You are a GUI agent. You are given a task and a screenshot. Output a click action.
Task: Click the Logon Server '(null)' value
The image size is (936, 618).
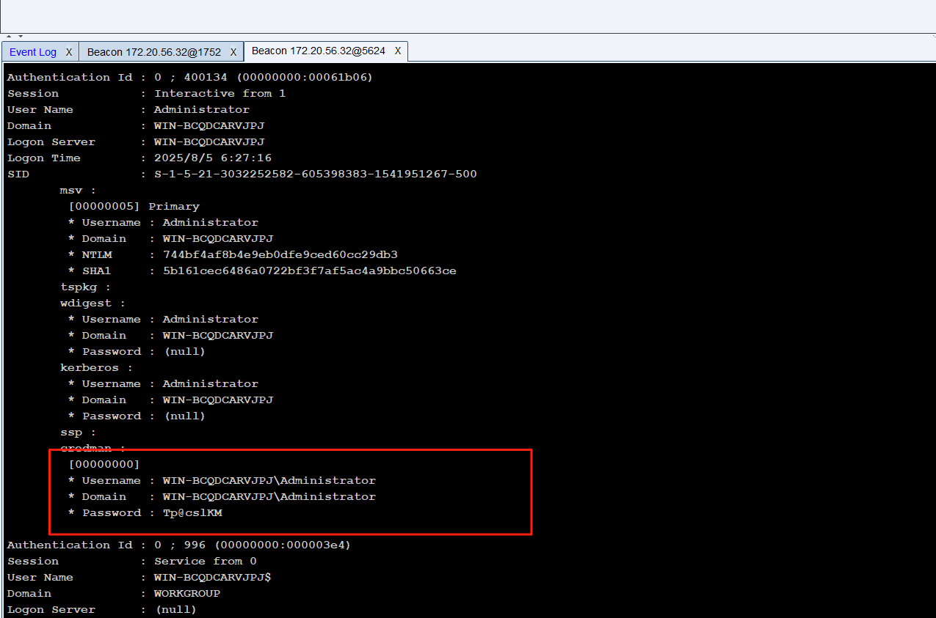175,609
